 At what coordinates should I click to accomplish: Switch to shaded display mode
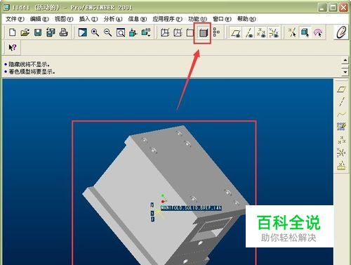203,33
